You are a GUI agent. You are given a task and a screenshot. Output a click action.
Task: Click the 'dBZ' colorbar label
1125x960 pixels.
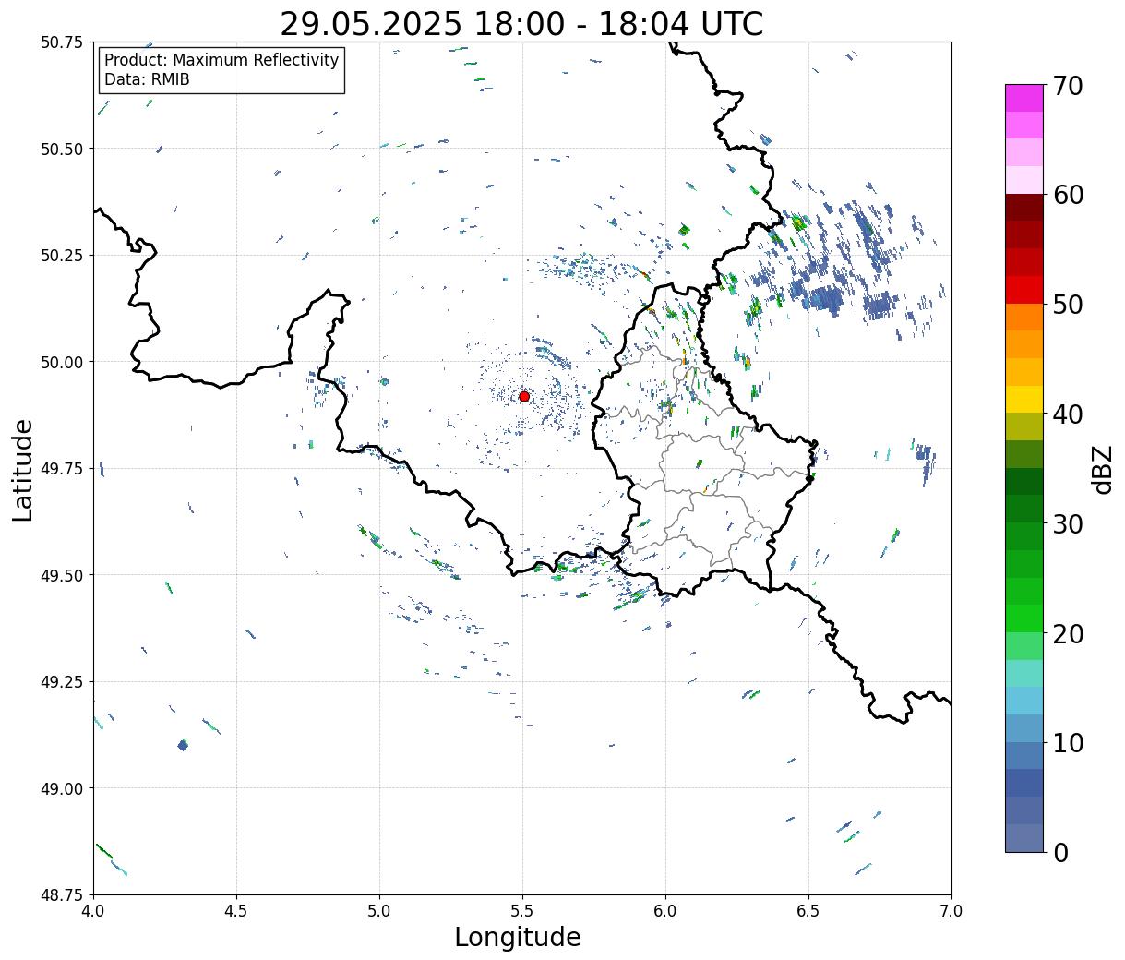pos(1102,469)
